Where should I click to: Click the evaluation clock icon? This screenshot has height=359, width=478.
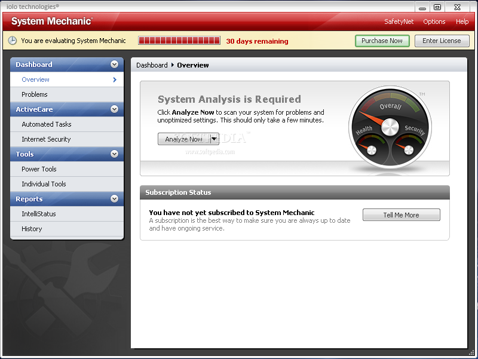[x=12, y=41]
